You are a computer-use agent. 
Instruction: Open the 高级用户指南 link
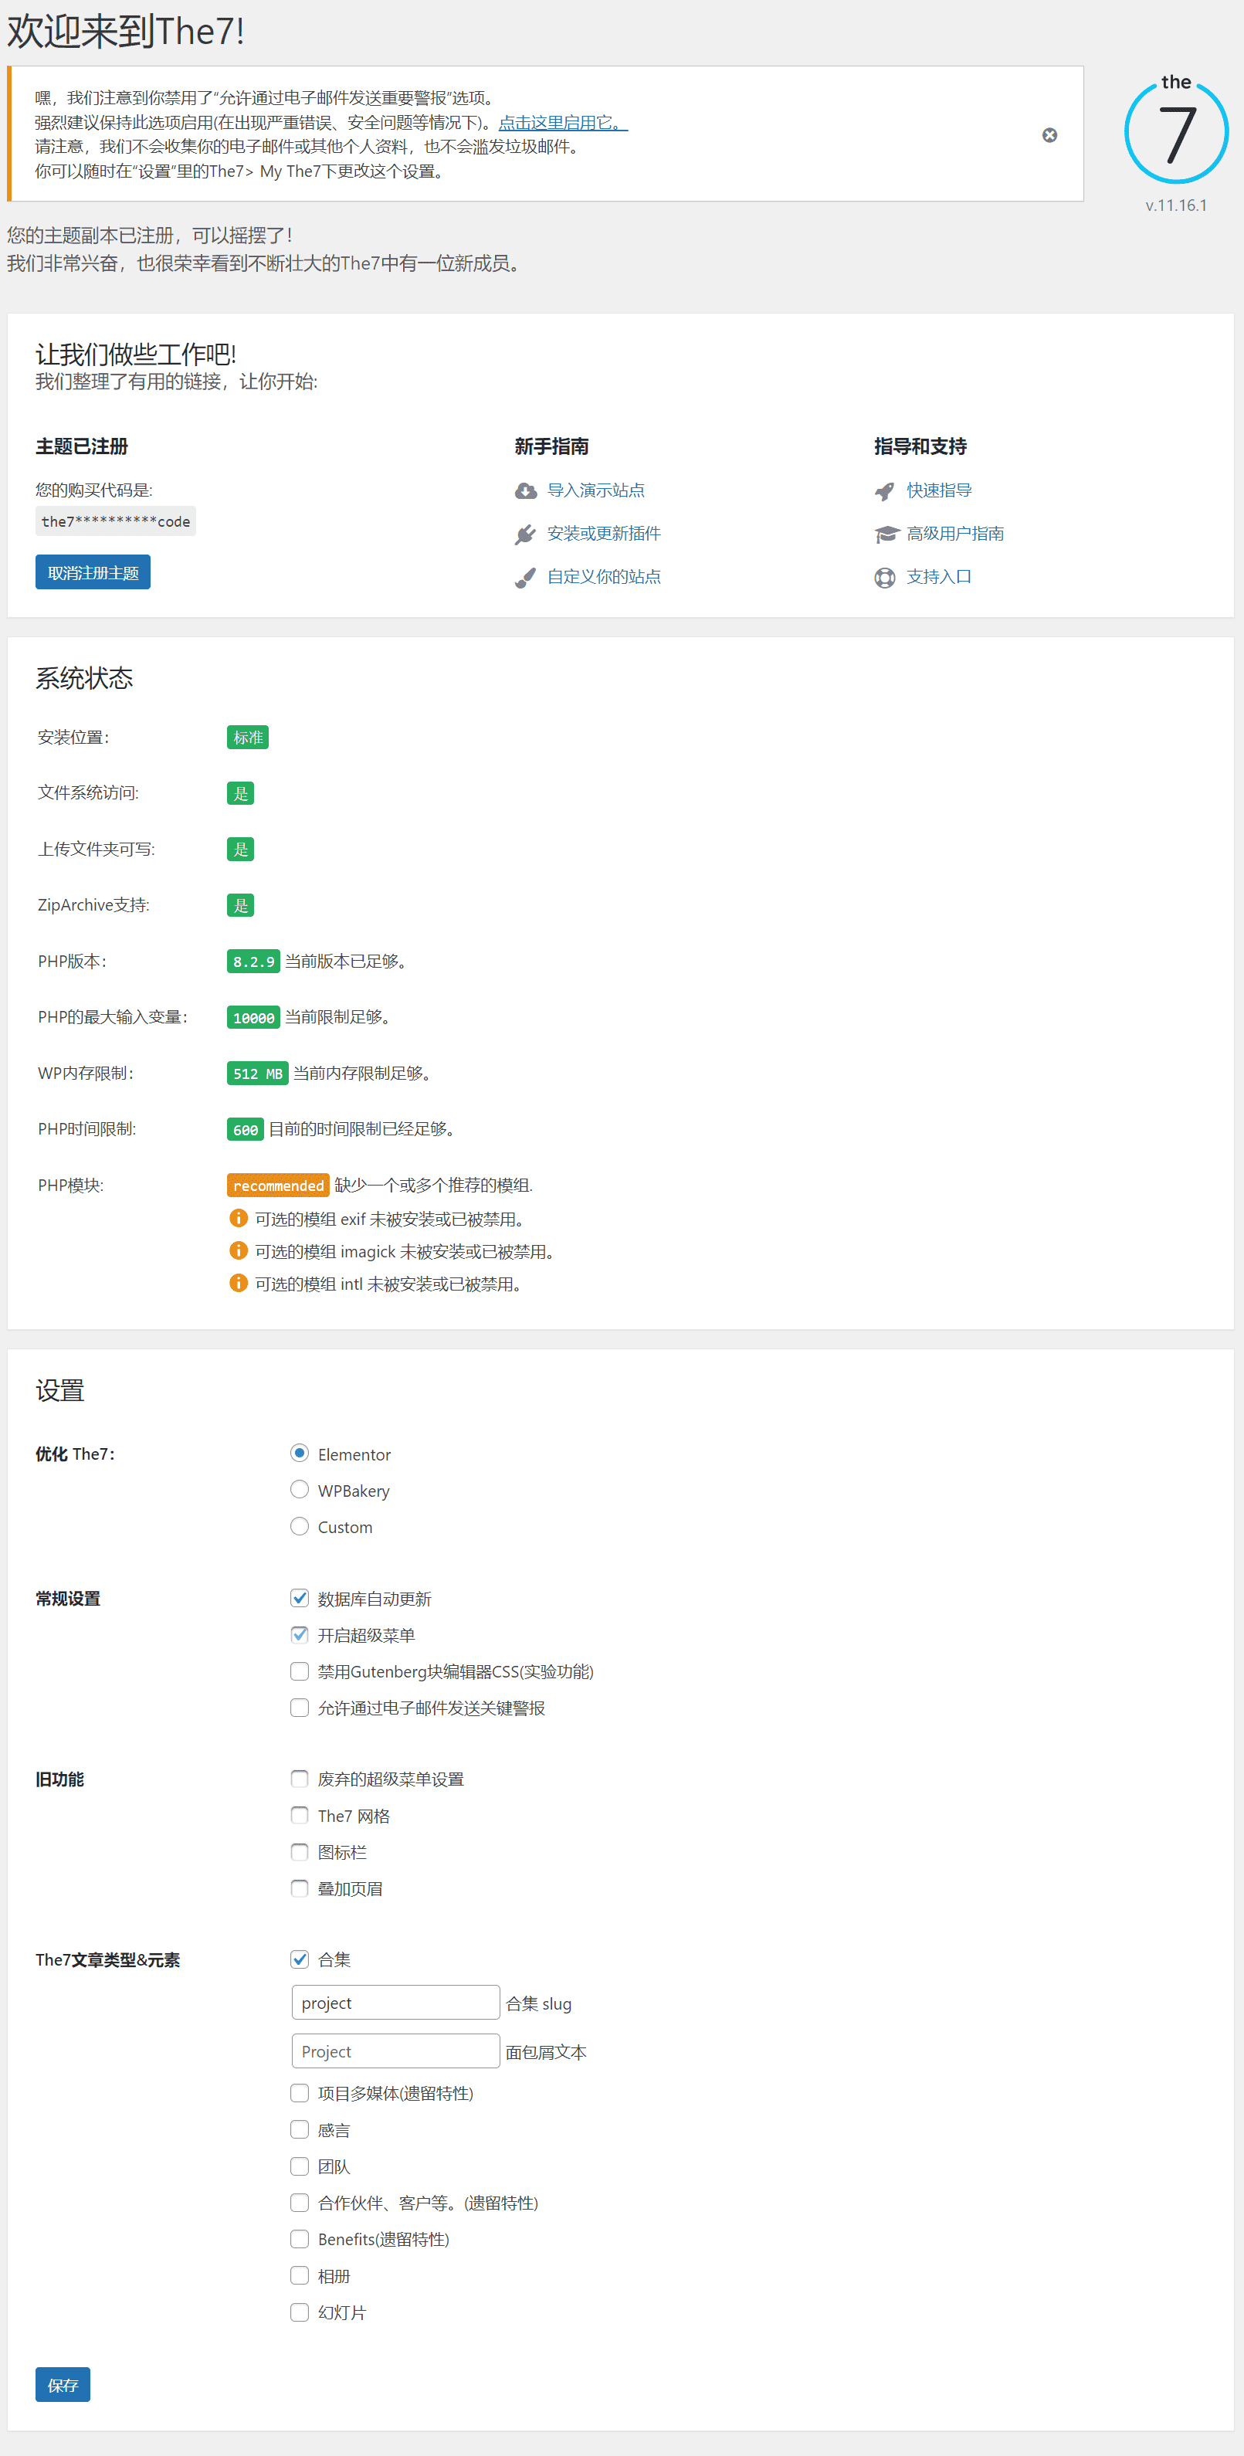[955, 533]
